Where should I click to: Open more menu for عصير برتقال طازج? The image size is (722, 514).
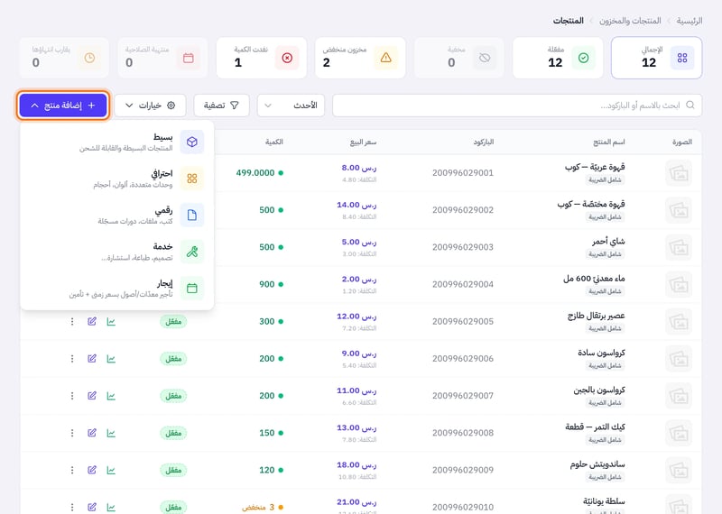tap(72, 322)
